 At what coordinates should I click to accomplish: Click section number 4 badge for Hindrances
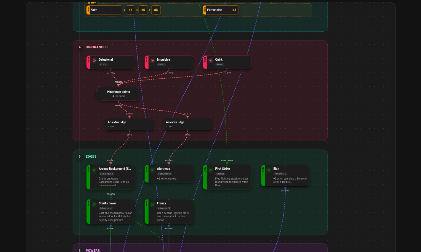pos(80,47)
